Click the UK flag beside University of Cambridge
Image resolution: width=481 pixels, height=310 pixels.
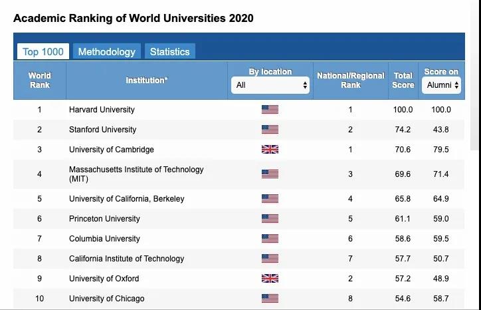tap(270, 150)
